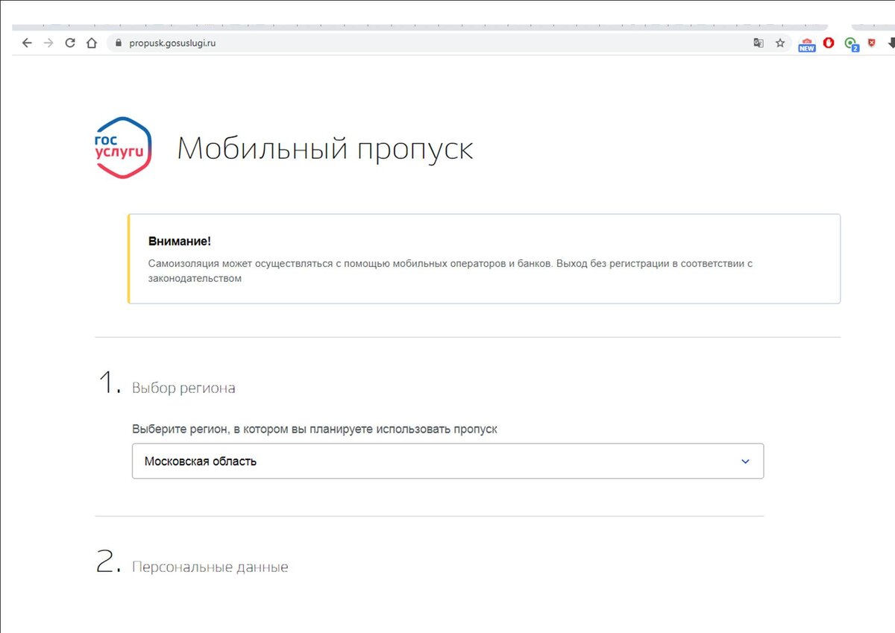The image size is (895, 633).
Task: Click the Госуслуги logo
Action: click(124, 148)
